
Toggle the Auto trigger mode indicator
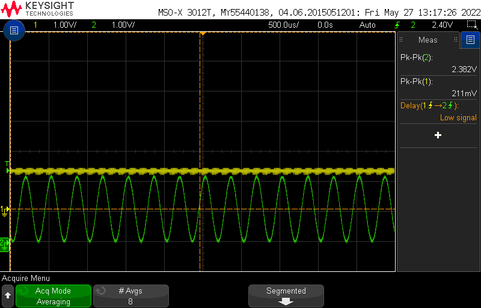click(367, 25)
